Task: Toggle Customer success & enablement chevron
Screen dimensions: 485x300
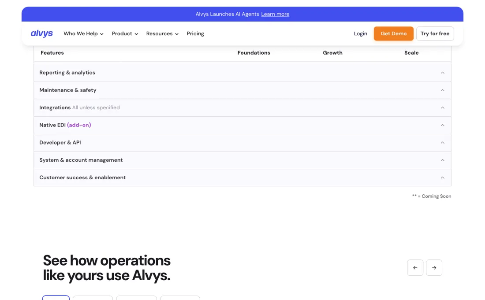Action: pos(442,178)
